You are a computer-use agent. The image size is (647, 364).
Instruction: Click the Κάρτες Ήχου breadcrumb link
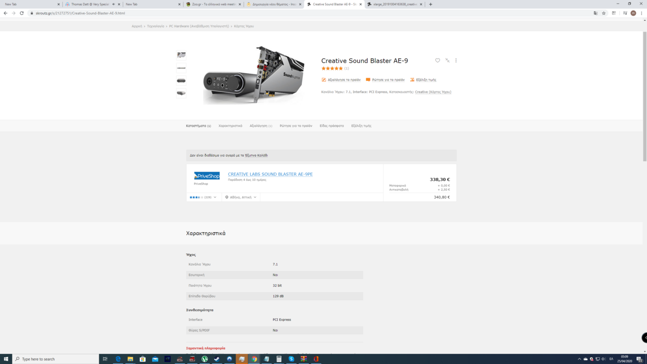[244, 26]
